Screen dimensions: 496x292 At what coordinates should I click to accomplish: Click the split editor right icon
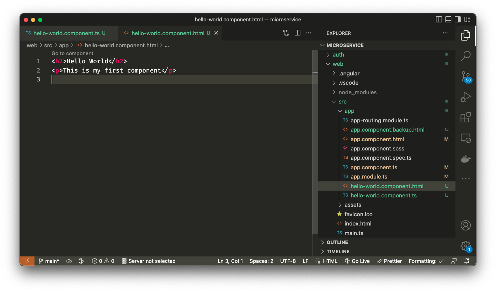(298, 33)
